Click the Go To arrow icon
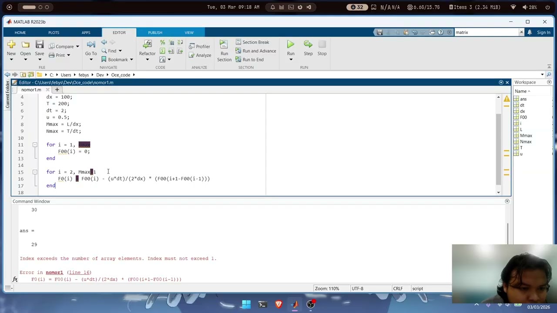This screenshot has height=313, width=557. (x=91, y=44)
